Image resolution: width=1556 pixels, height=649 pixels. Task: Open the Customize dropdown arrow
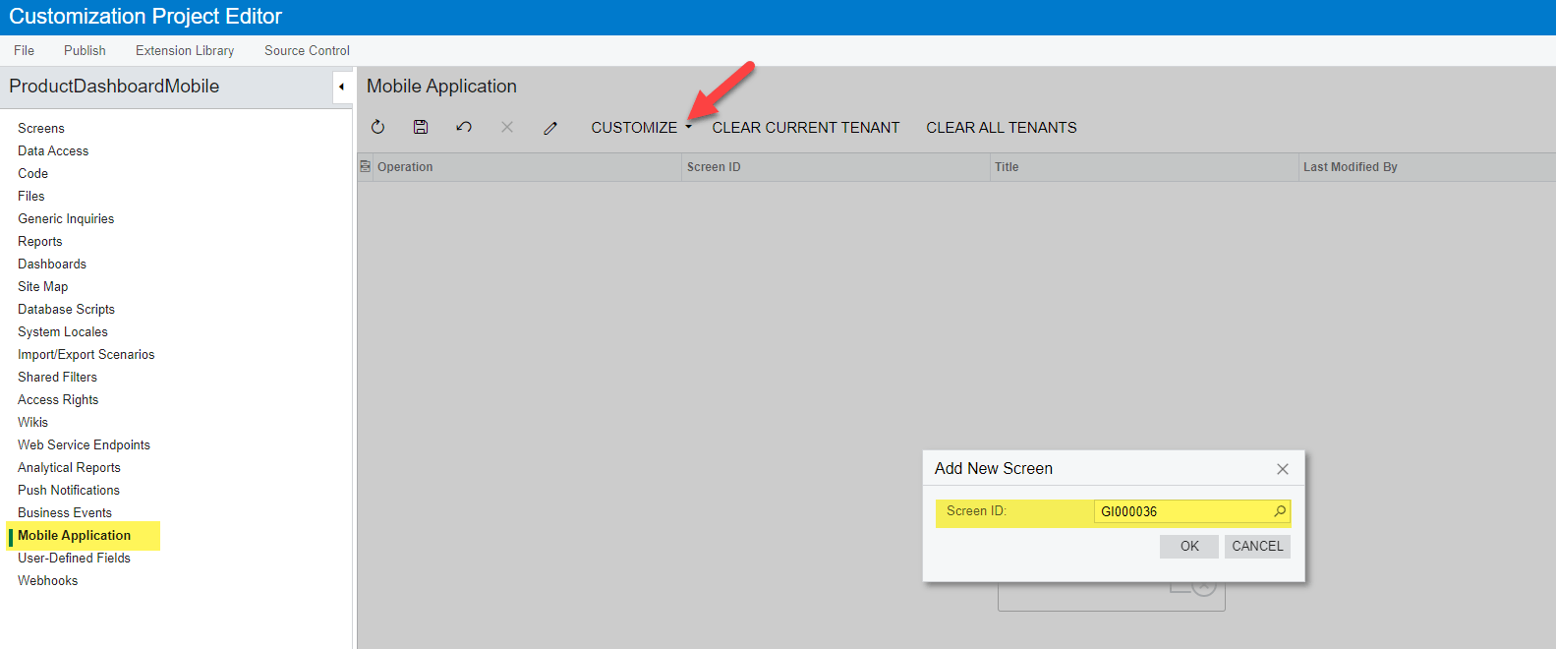[688, 127]
